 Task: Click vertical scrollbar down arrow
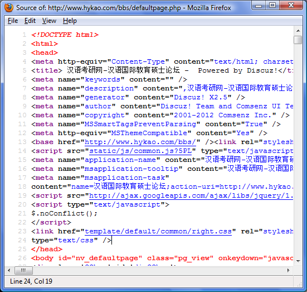pos(298,261)
